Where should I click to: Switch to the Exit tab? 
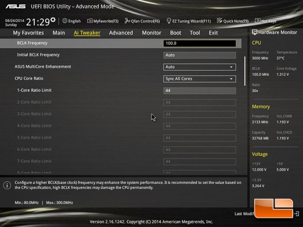(213, 33)
